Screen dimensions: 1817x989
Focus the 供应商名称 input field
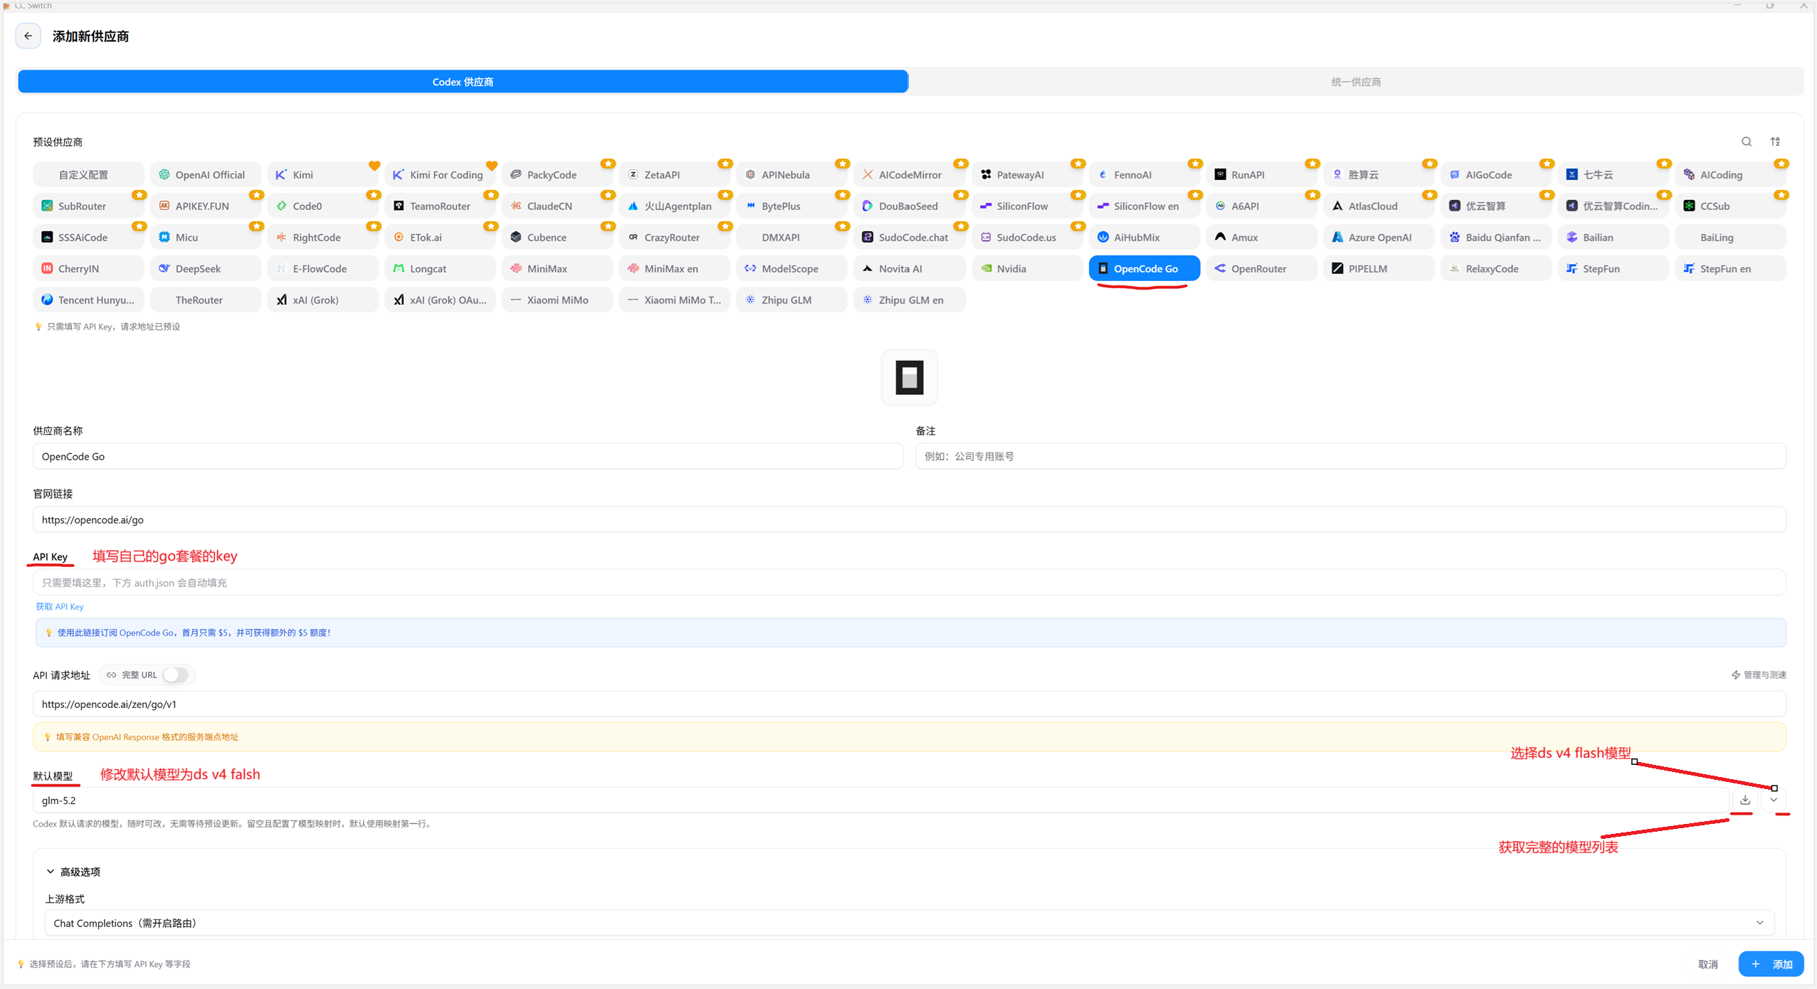(468, 456)
